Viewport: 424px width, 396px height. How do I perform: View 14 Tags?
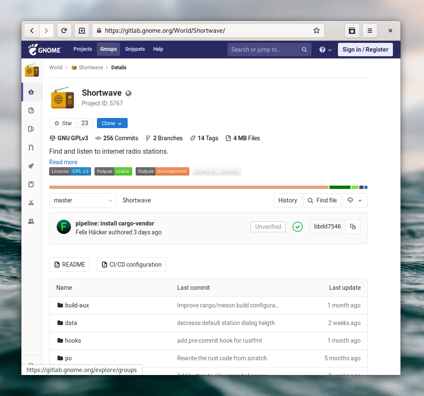tap(204, 138)
